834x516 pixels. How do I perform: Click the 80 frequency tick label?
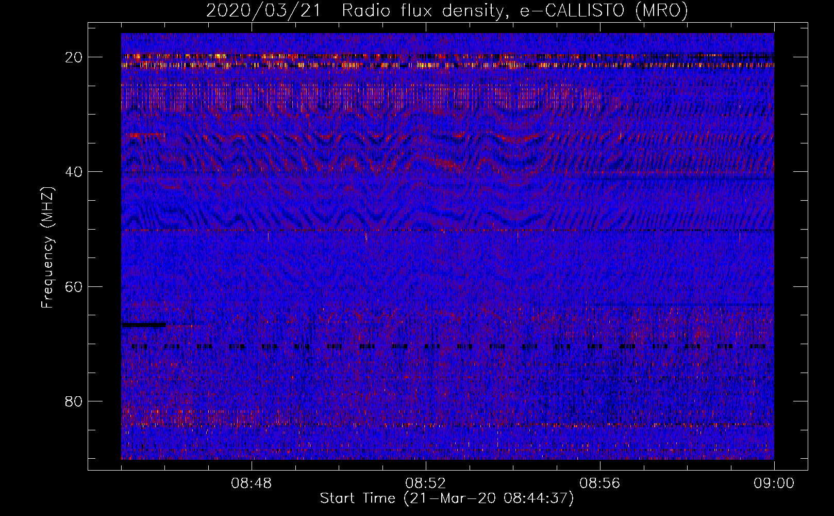tap(74, 401)
